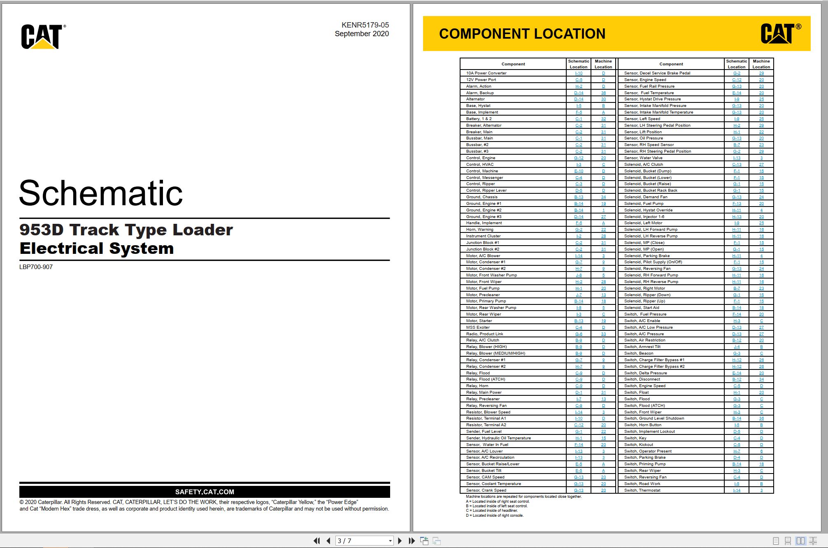Open schematic location J-4 for Switch, Armrest Tilt
The image size is (828, 548).
tap(737, 347)
